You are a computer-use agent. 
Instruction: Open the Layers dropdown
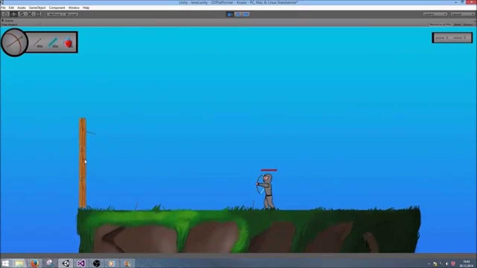pyautogui.click(x=435, y=14)
